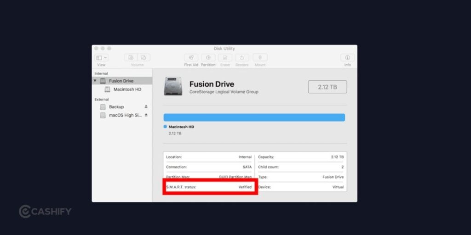This screenshot has height=235, width=471.
Task: Click the Macintosh HD legend label
Action: pyautogui.click(x=181, y=127)
